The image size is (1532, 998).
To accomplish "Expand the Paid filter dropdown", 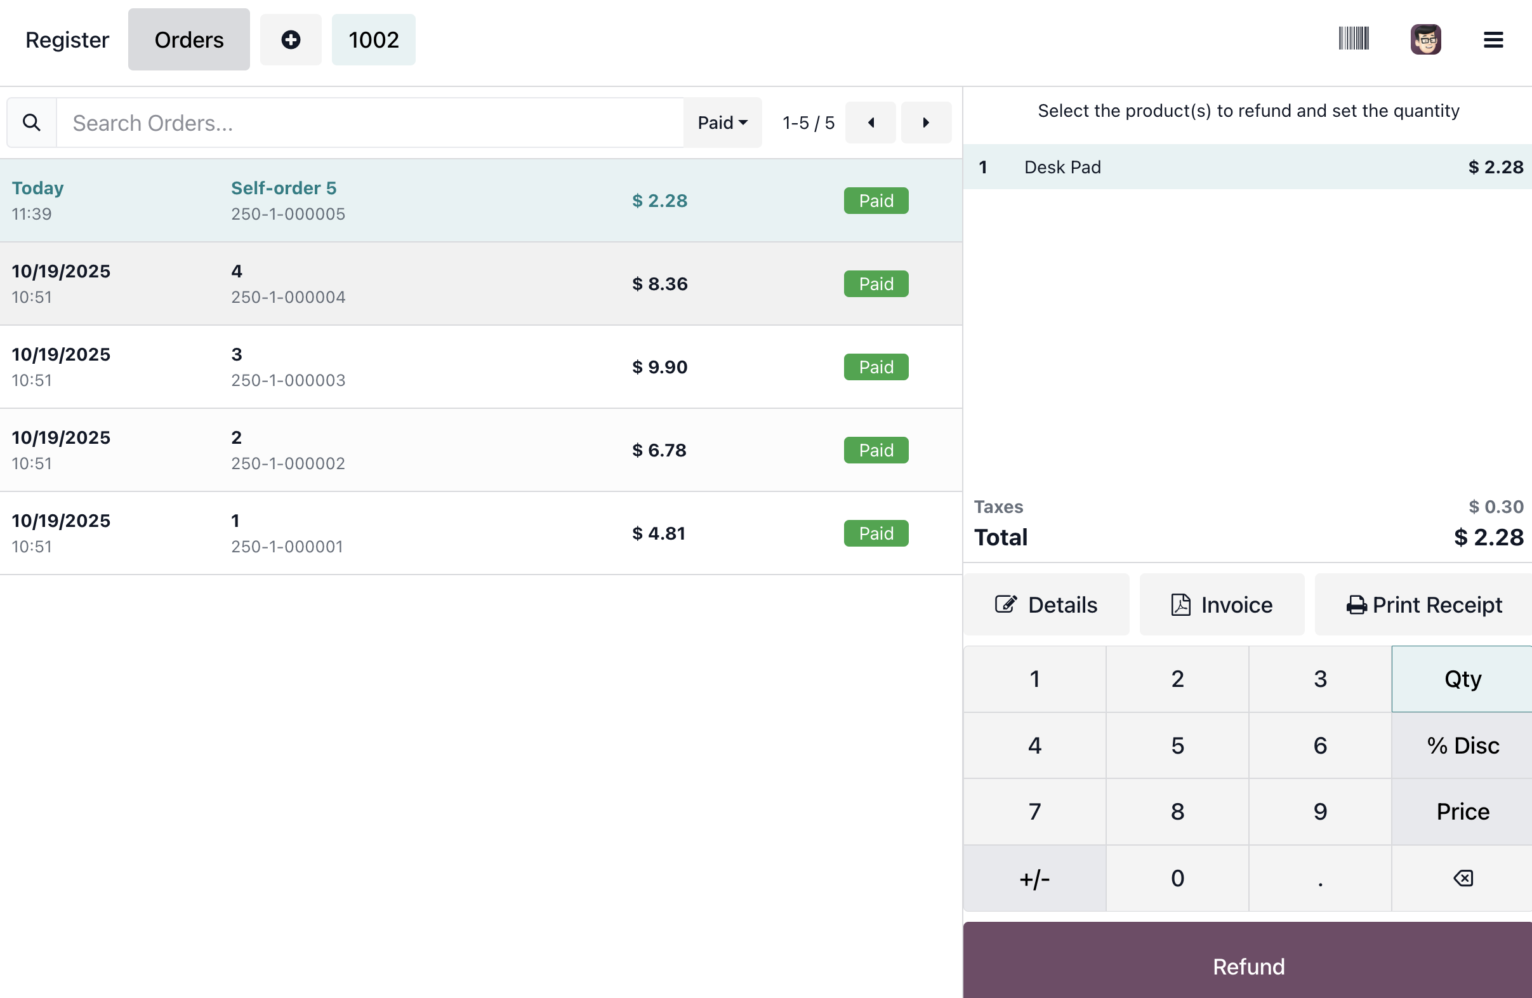I will click(722, 123).
